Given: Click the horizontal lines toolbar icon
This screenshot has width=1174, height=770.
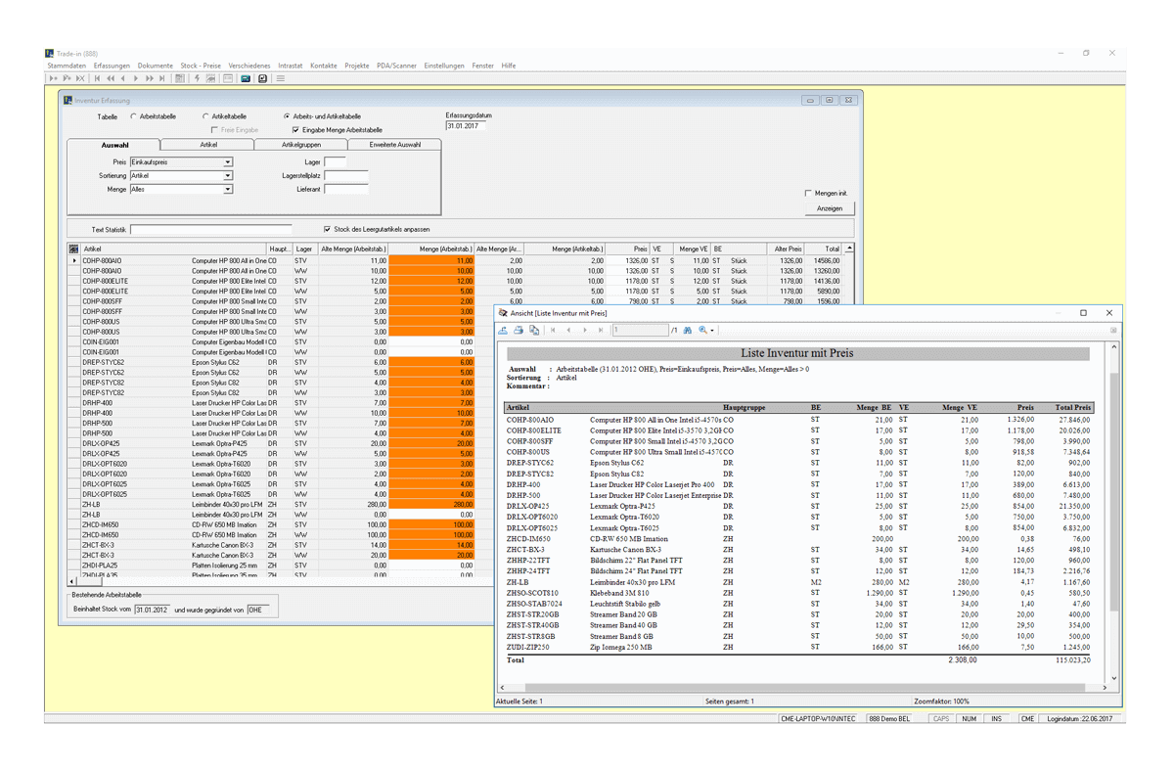Looking at the screenshot, I should pyautogui.click(x=280, y=78).
